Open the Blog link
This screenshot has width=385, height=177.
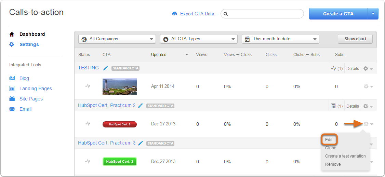pyautogui.click(x=24, y=78)
